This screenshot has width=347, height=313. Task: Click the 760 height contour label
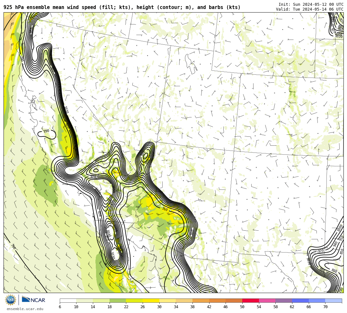[165, 209]
